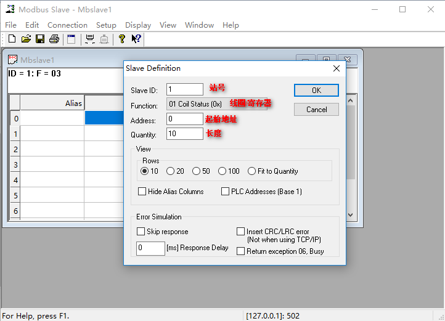Click the Mbslave1 scrollbar down arrow

(351, 215)
